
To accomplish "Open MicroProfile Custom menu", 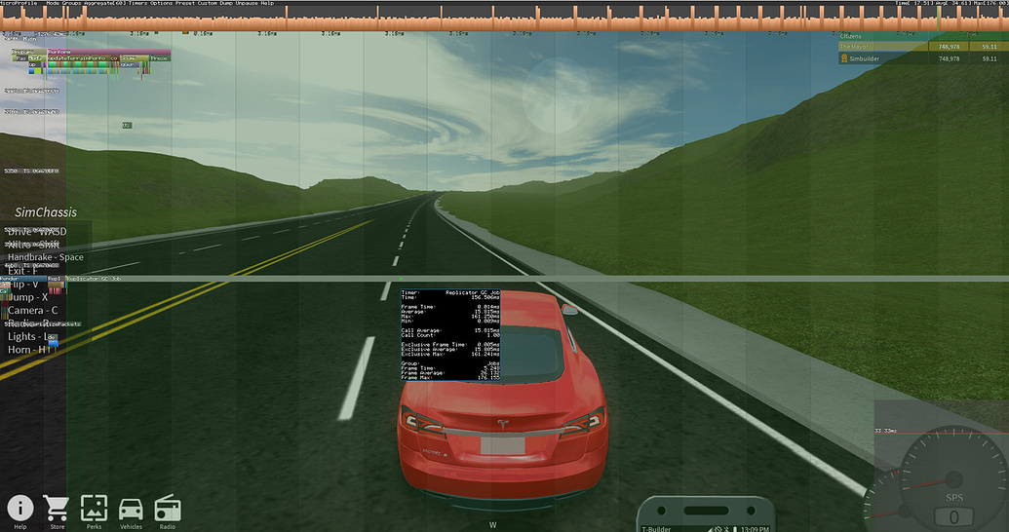I will [x=208, y=3].
